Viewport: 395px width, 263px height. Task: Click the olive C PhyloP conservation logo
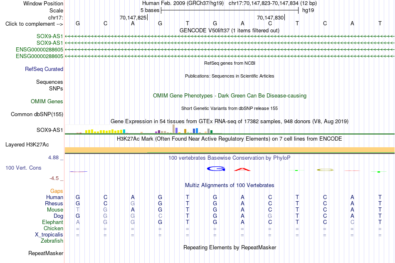tap(325, 170)
